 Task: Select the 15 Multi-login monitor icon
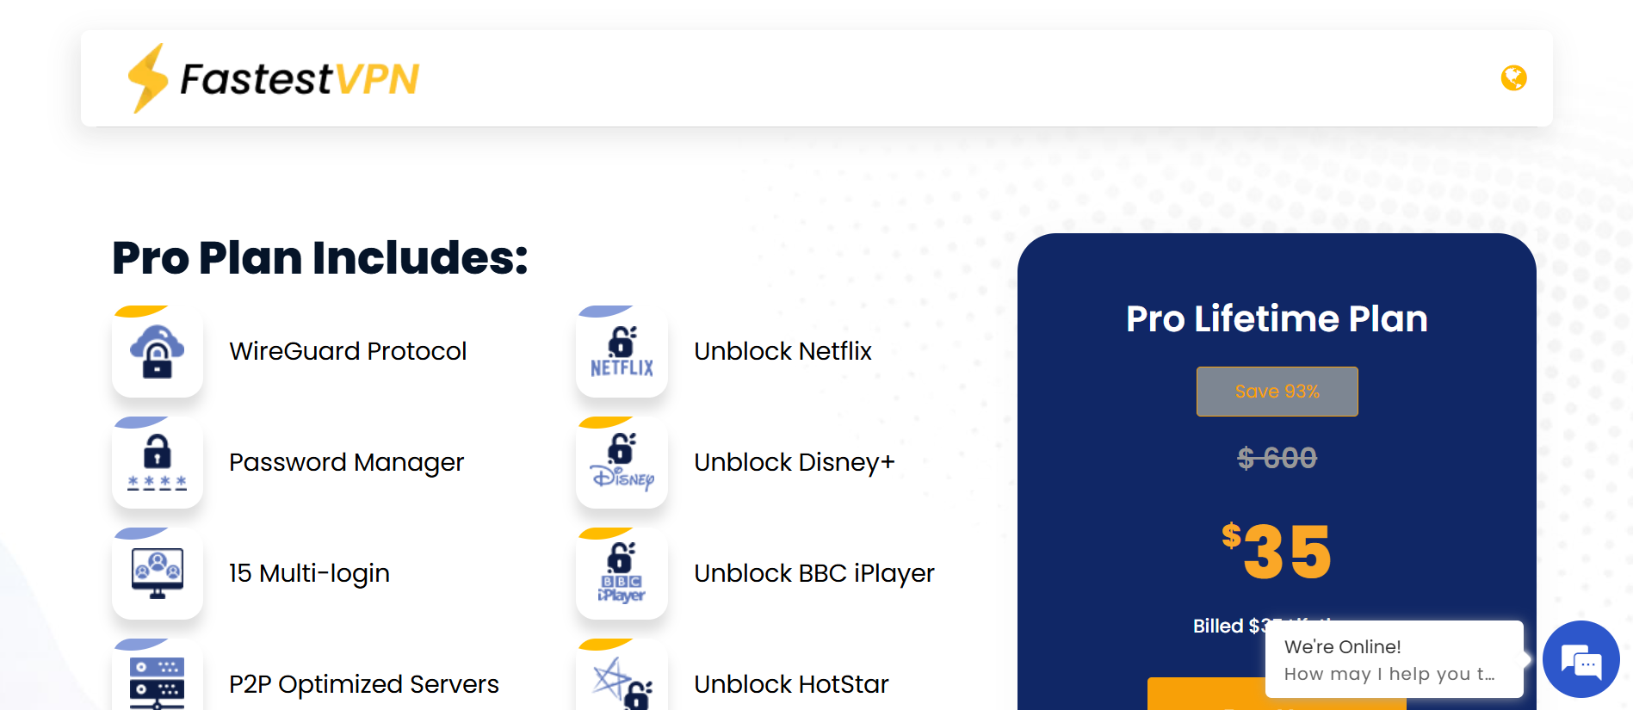tap(158, 574)
